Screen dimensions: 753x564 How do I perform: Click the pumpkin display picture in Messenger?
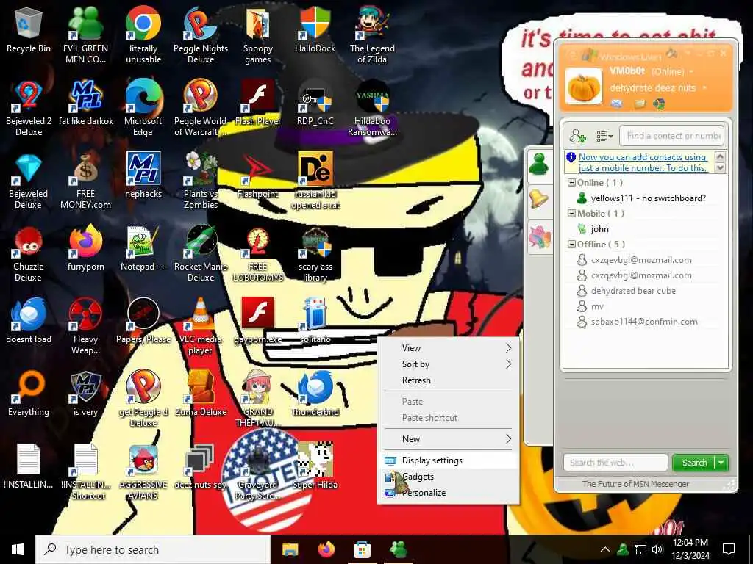click(583, 87)
